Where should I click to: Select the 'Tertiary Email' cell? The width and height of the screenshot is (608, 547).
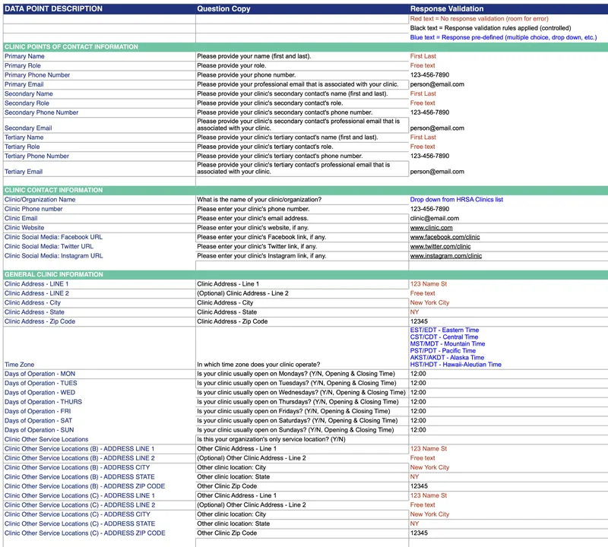click(100, 168)
